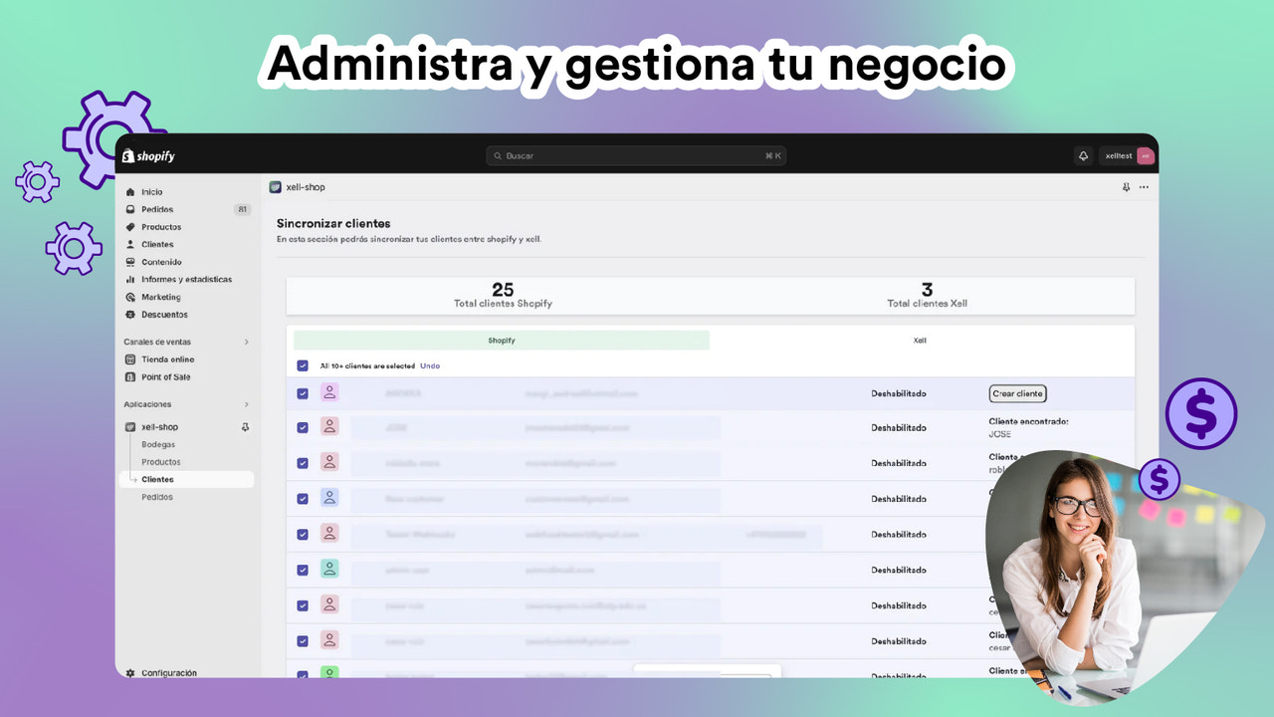The width and height of the screenshot is (1274, 717).
Task: Click the purple customer avatar in the first row
Action: [x=329, y=392]
